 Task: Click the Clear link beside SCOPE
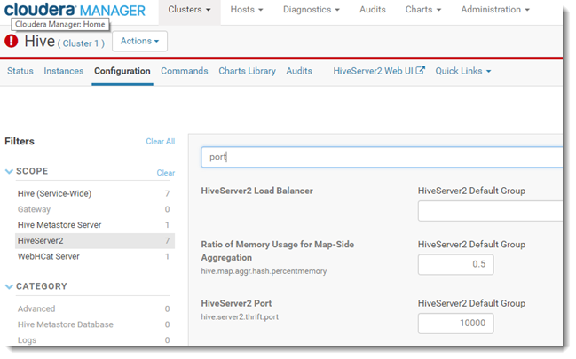[x=166, y=173]
